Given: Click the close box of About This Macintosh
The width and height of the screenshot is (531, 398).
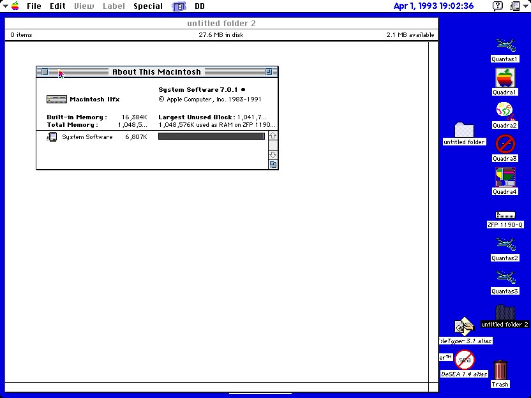Looking at the screenshot, I should 45,71.
